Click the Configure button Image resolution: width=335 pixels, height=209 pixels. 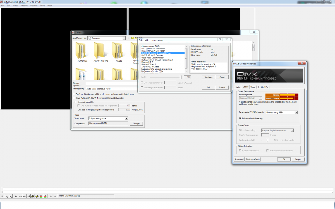click(209, 77)
